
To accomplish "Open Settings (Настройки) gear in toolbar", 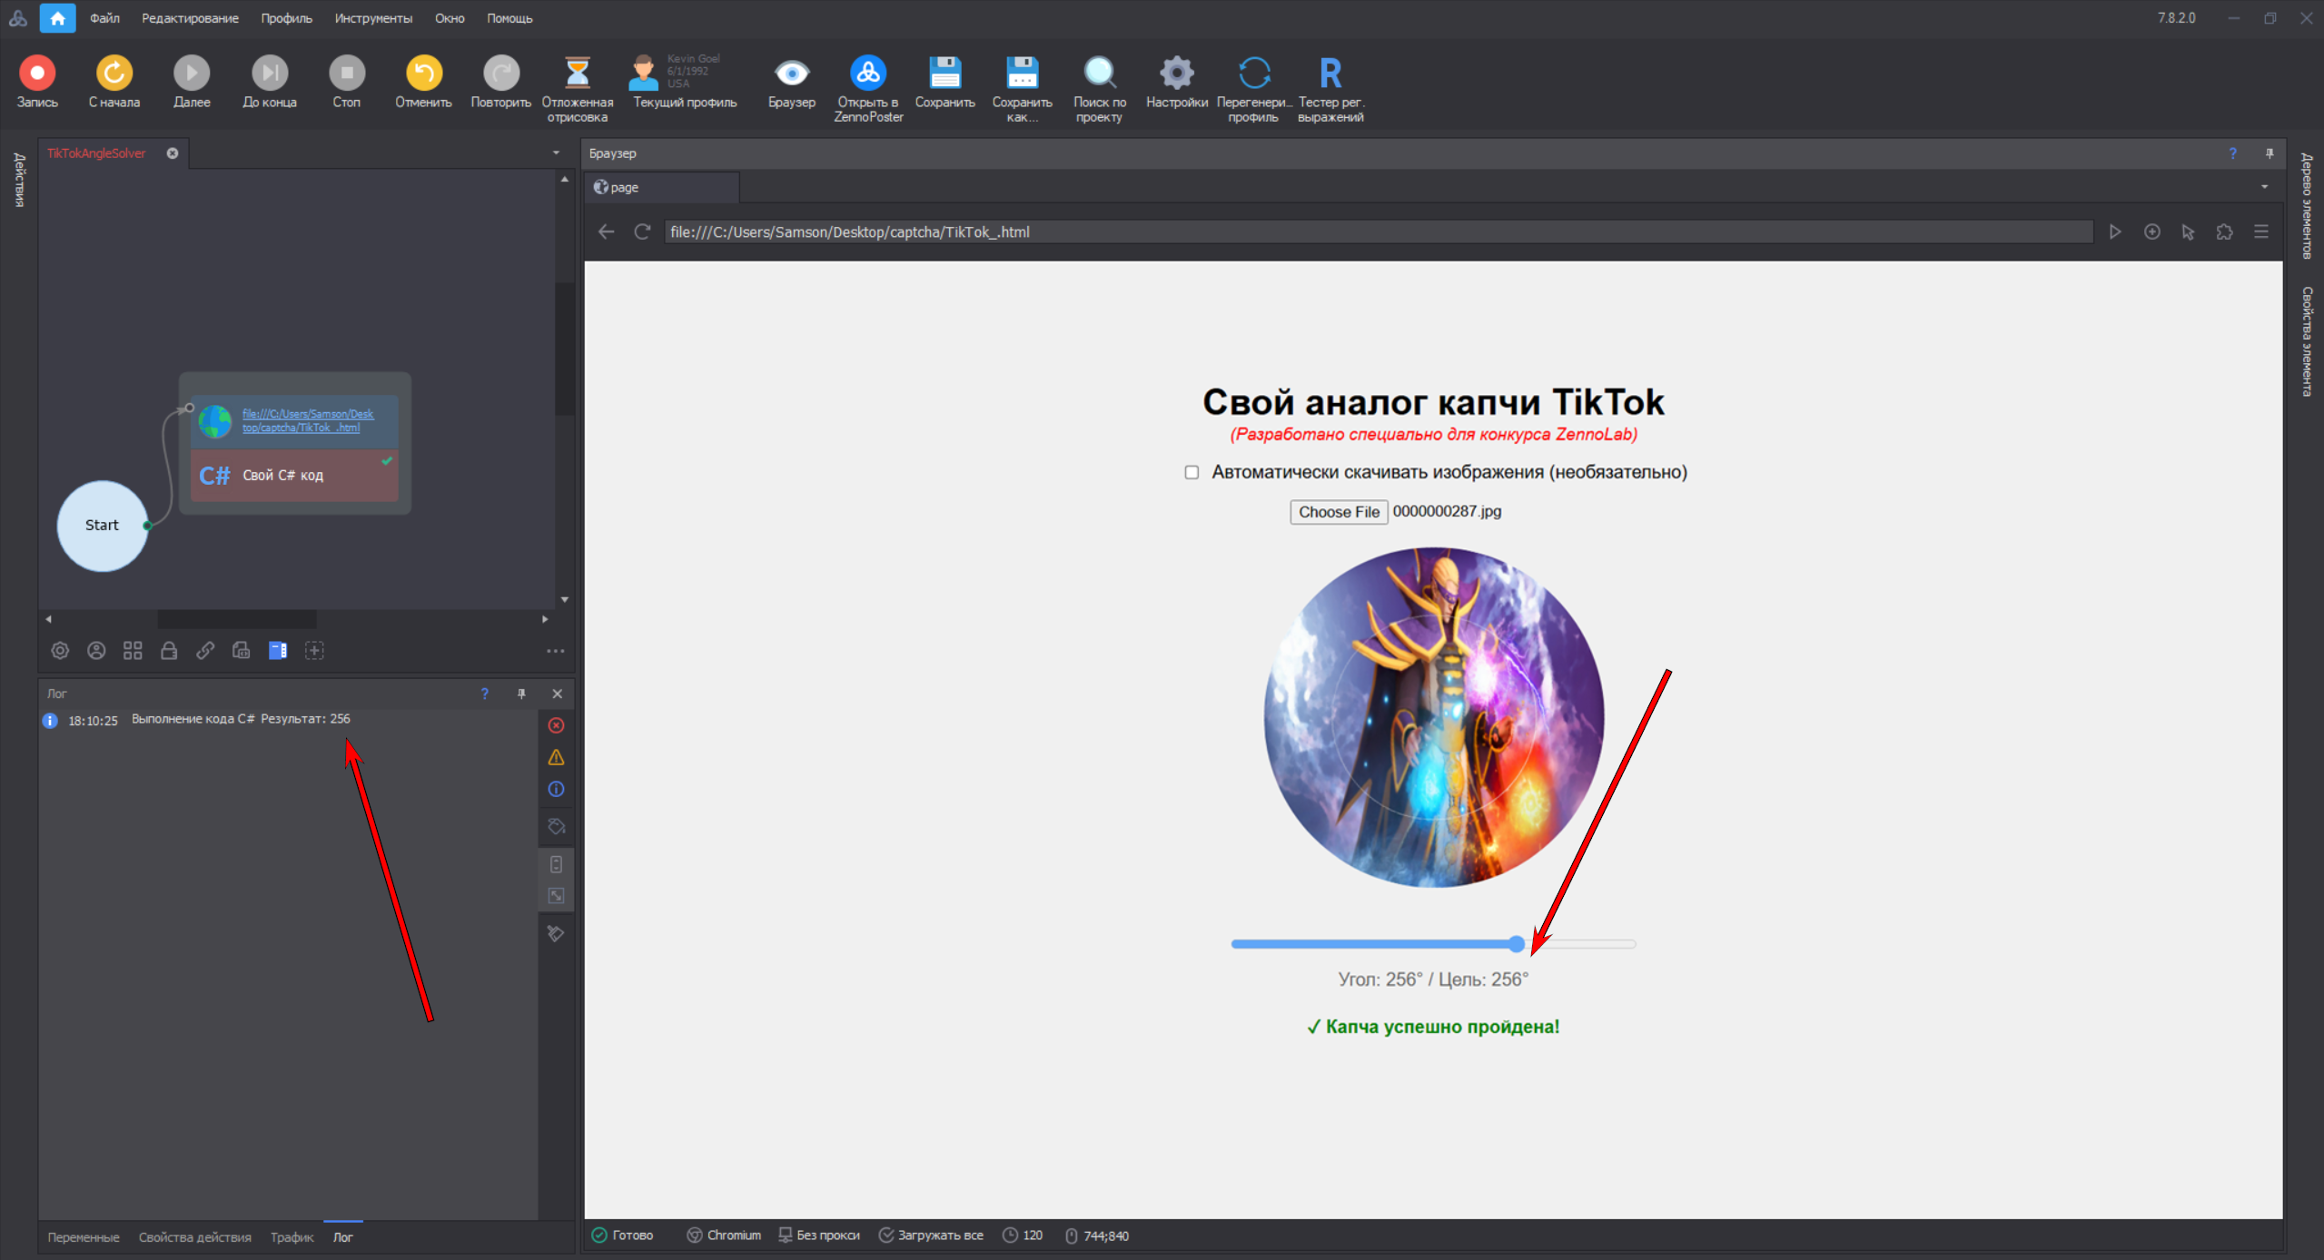I will tap(1176, 73).
